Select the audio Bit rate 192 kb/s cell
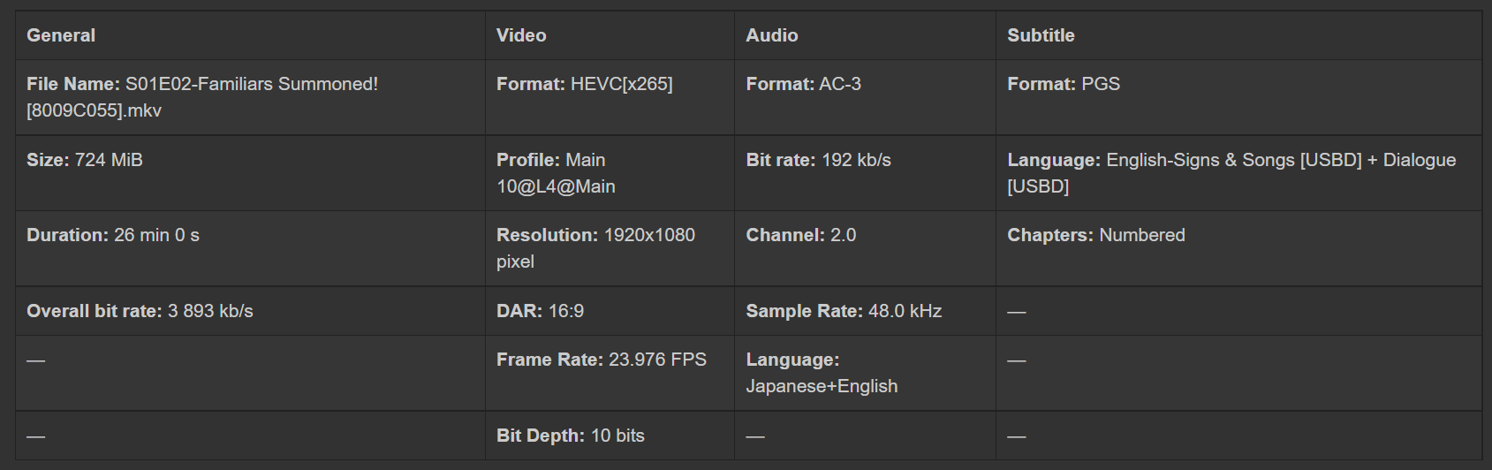 pyautogui.click(x=818, y=160)
